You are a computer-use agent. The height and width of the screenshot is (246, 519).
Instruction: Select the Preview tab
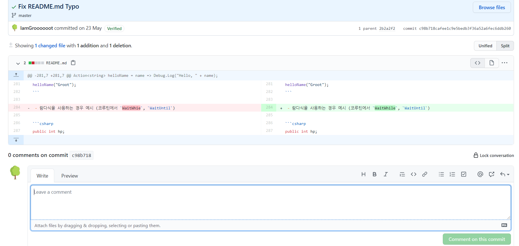(x=70, y=176)
